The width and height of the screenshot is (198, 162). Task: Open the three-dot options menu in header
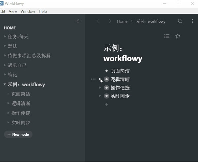click(193, 21)
